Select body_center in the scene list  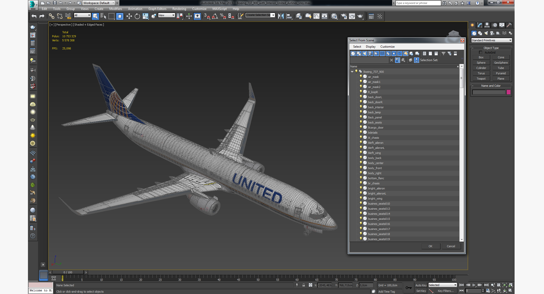coord(376,163)
